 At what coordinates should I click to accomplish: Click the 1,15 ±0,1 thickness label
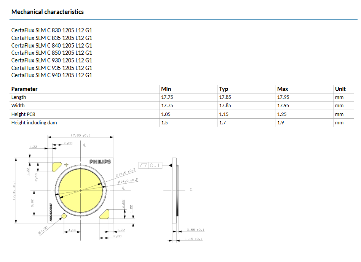[194, 239]
